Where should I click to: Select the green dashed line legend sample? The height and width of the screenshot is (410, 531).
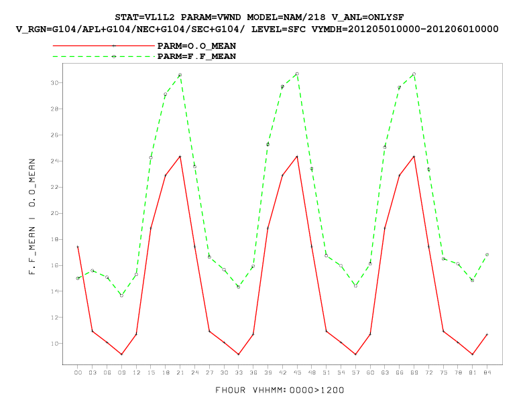click(104, 56)
